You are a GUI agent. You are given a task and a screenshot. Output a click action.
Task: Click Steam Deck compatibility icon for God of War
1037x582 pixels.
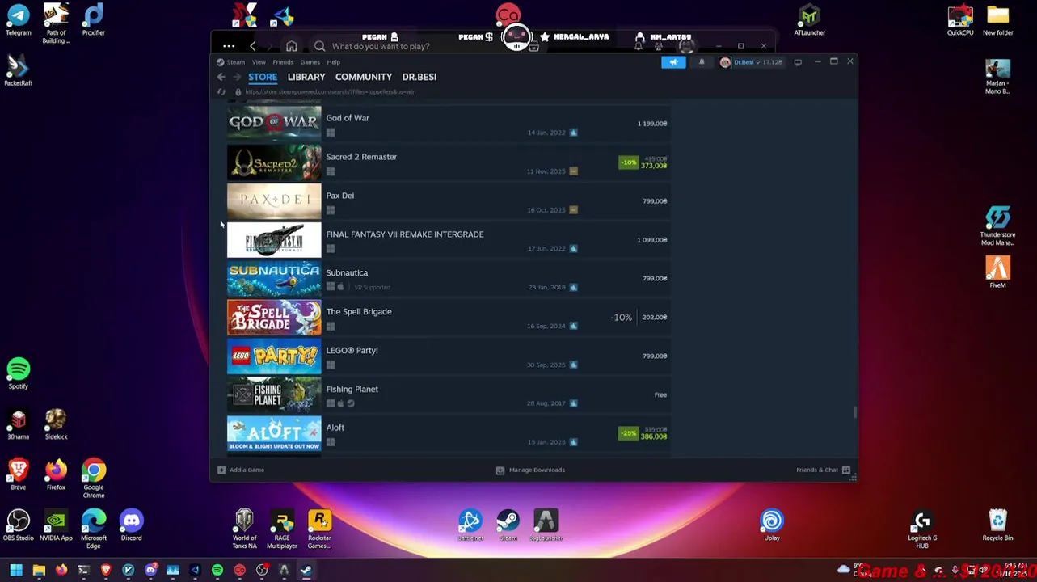click(573, 133)
